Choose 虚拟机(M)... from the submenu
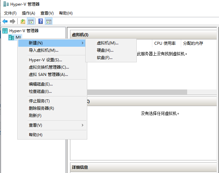The height and width of the screenshot is (173, 219). point(111,43)
